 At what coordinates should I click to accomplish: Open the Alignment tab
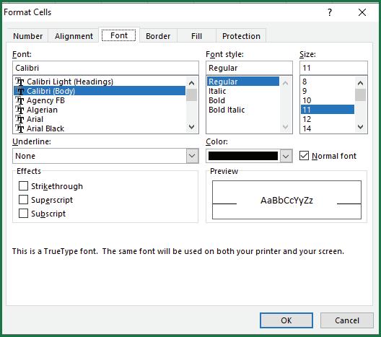point(74,36)
